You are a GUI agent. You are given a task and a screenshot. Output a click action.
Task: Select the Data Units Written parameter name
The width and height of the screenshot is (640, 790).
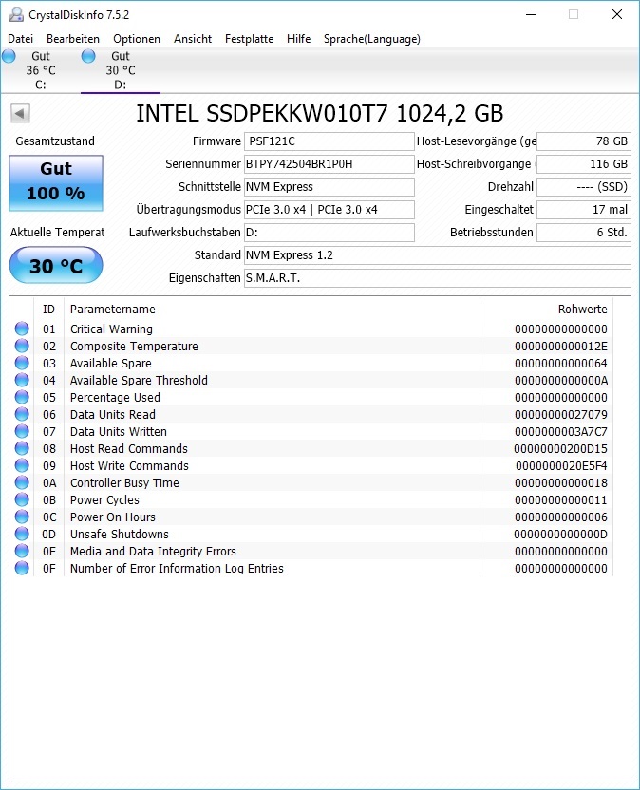pyautogui.click(x=119, y=432)
